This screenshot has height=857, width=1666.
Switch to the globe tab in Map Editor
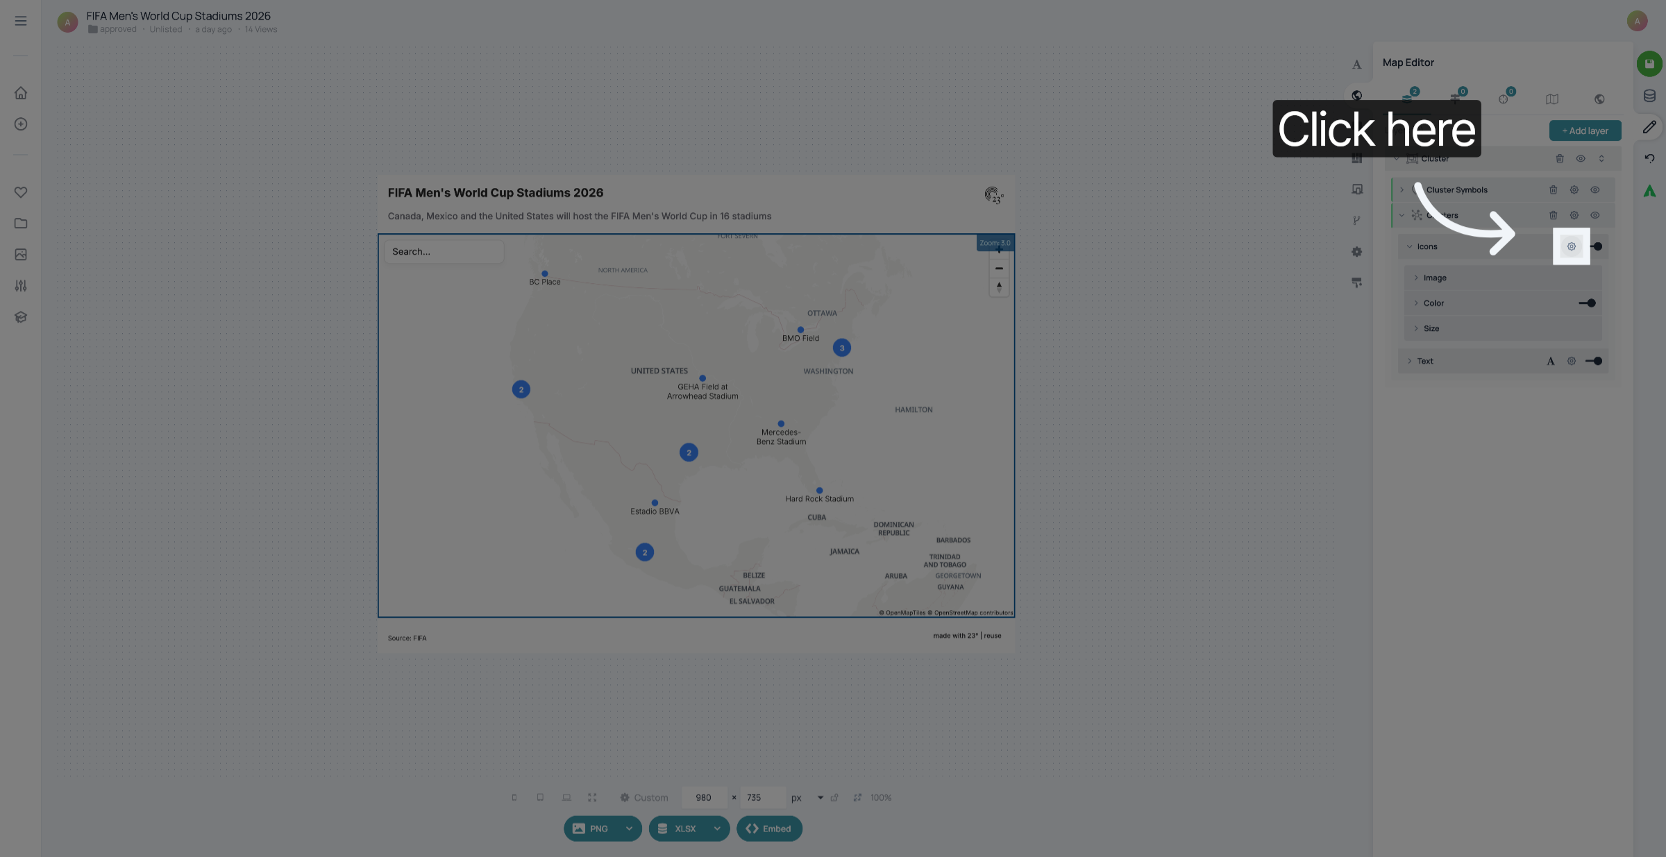tap(1599, 99)
